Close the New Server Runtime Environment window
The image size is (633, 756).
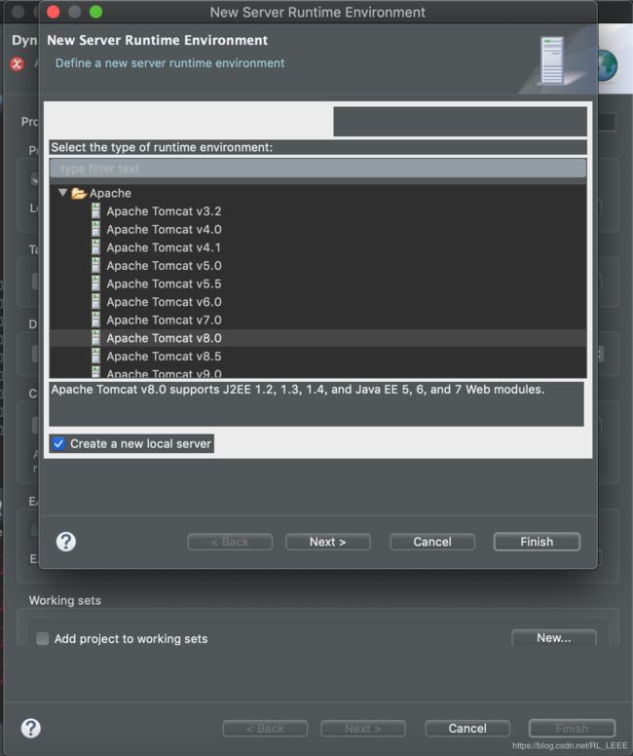[x=54, y=12]
